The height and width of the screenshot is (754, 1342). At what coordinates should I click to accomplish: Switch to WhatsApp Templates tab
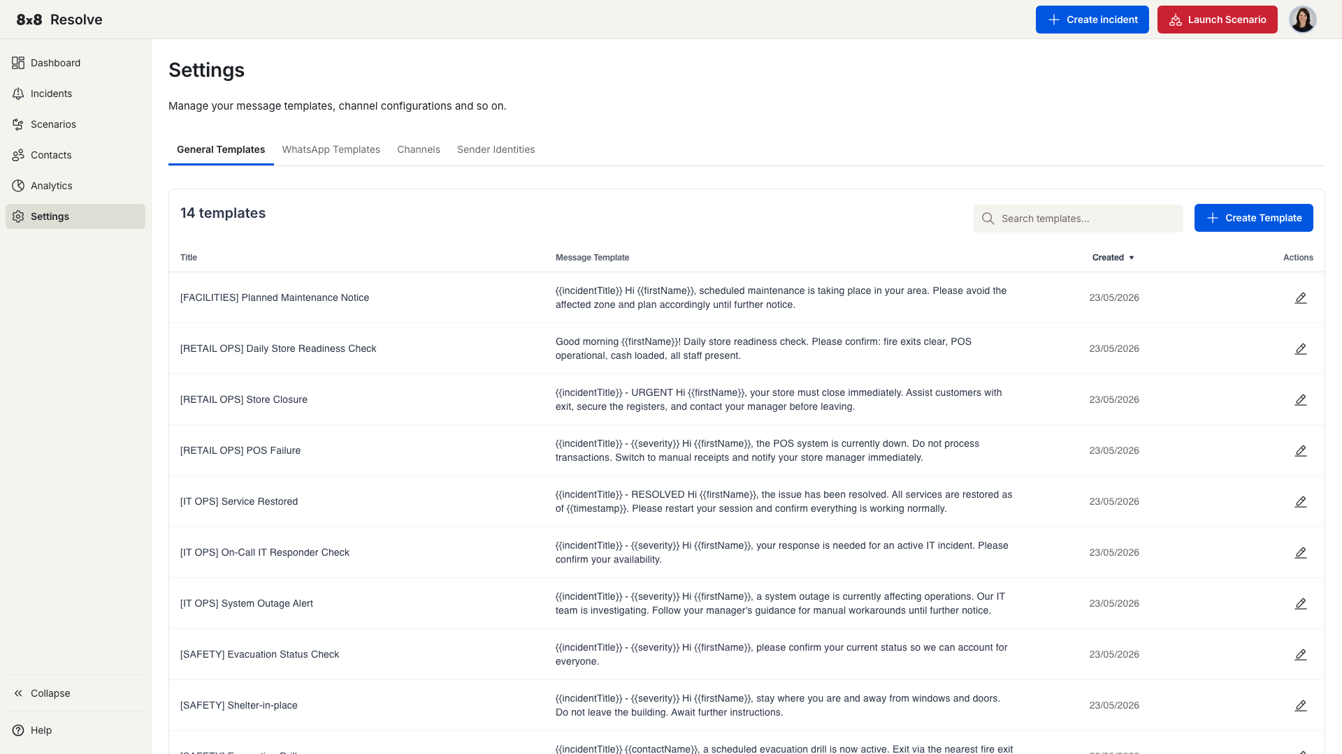[331, 149]
